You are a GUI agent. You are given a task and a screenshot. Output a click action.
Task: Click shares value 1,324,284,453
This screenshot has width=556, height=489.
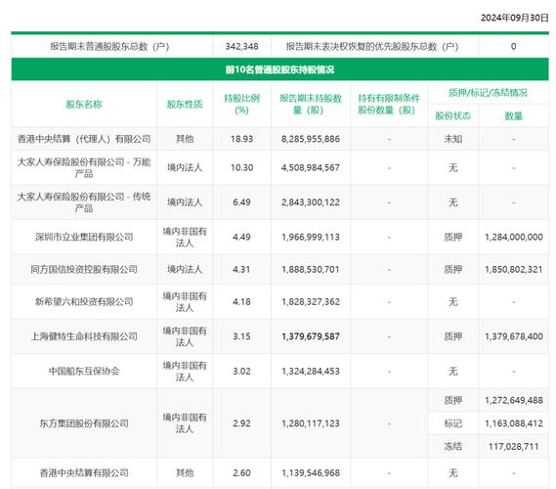311,372
